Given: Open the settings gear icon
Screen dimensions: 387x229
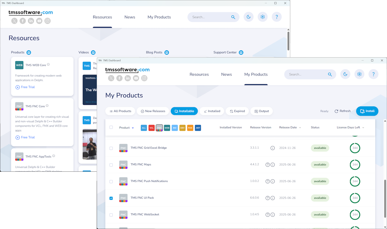Looking at the screenshot, I should click(359, 74).
